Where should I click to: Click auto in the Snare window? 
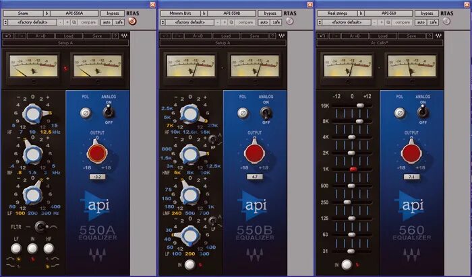107,22
